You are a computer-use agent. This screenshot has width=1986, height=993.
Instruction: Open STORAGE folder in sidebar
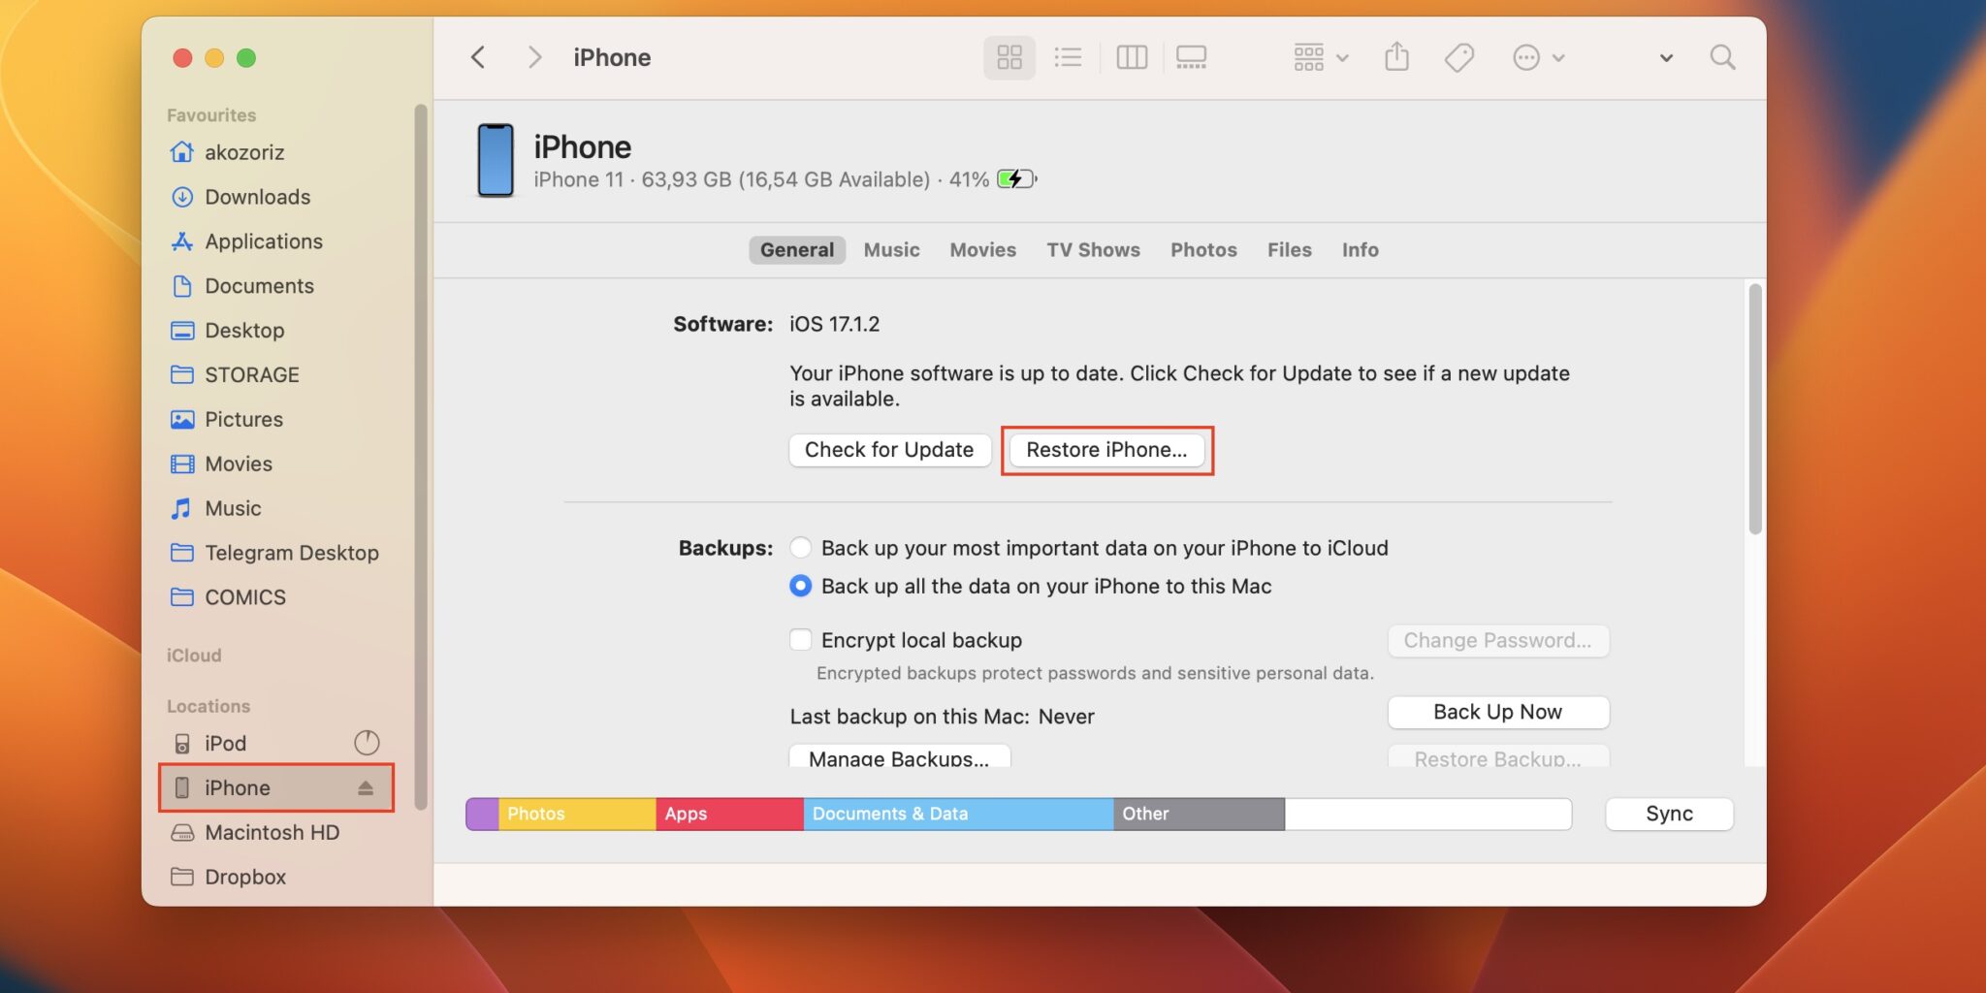click(x=251, y=374)
